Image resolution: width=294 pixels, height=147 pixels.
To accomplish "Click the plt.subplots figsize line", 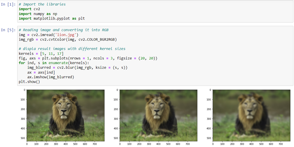I will coord(88,58).
